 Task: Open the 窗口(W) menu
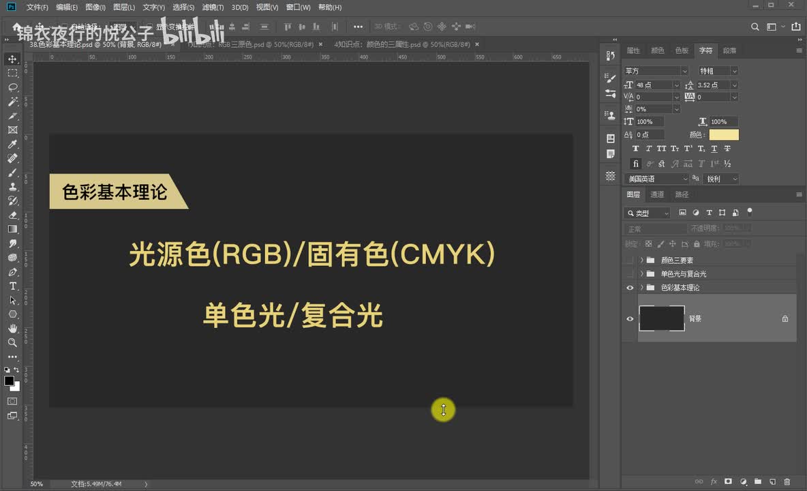tap(298, 8)
